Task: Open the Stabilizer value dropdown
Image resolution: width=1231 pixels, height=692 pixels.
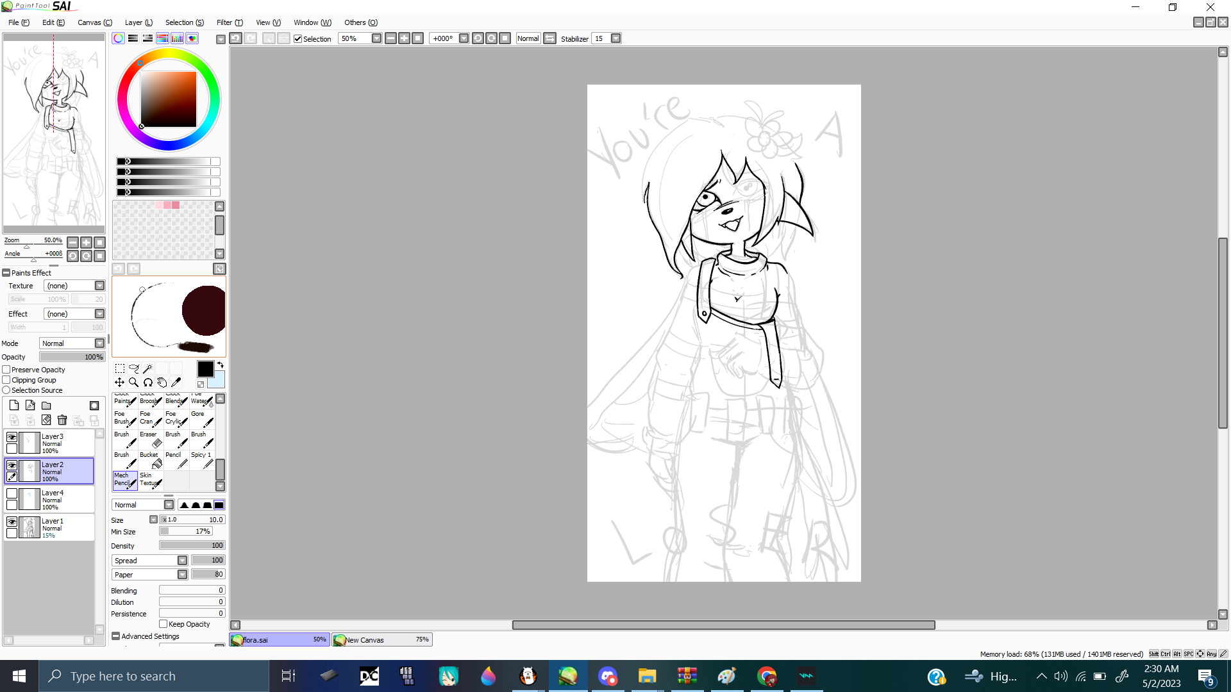Action: click(615, 38)
